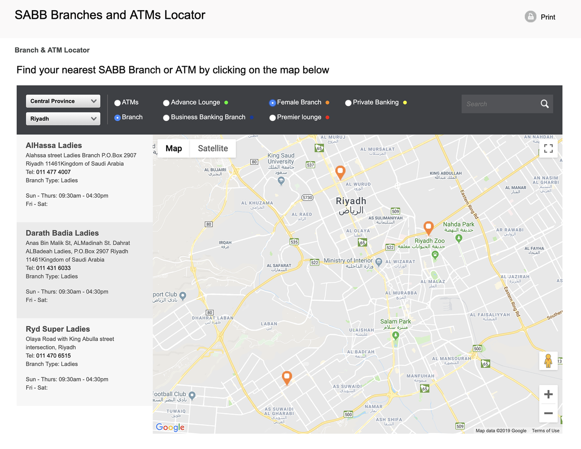Open Terms of Use link
Screen dimensions: 581x449
(x=545, y=431)
